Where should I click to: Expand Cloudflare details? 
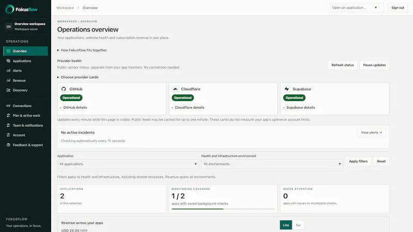pyautogui.click(x=188, y=107)
